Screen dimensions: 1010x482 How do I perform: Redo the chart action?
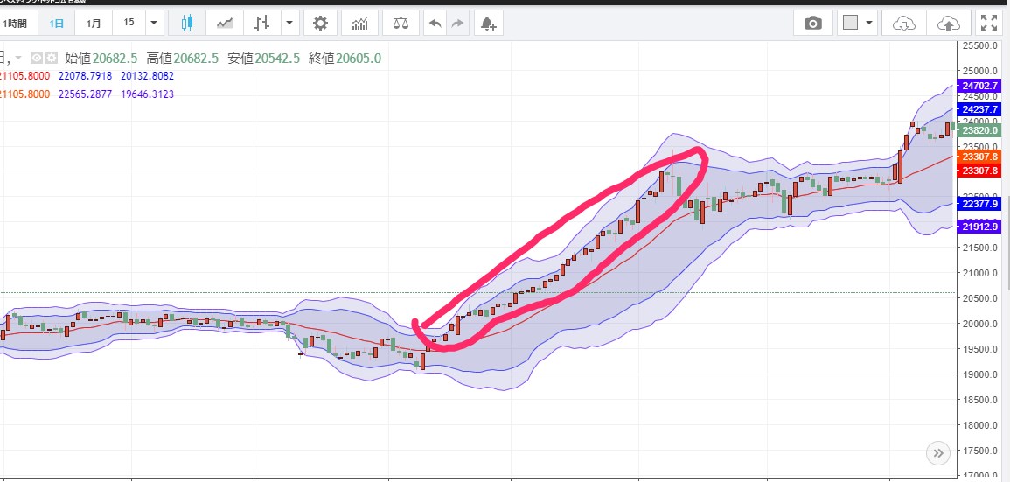coord(457,24)
